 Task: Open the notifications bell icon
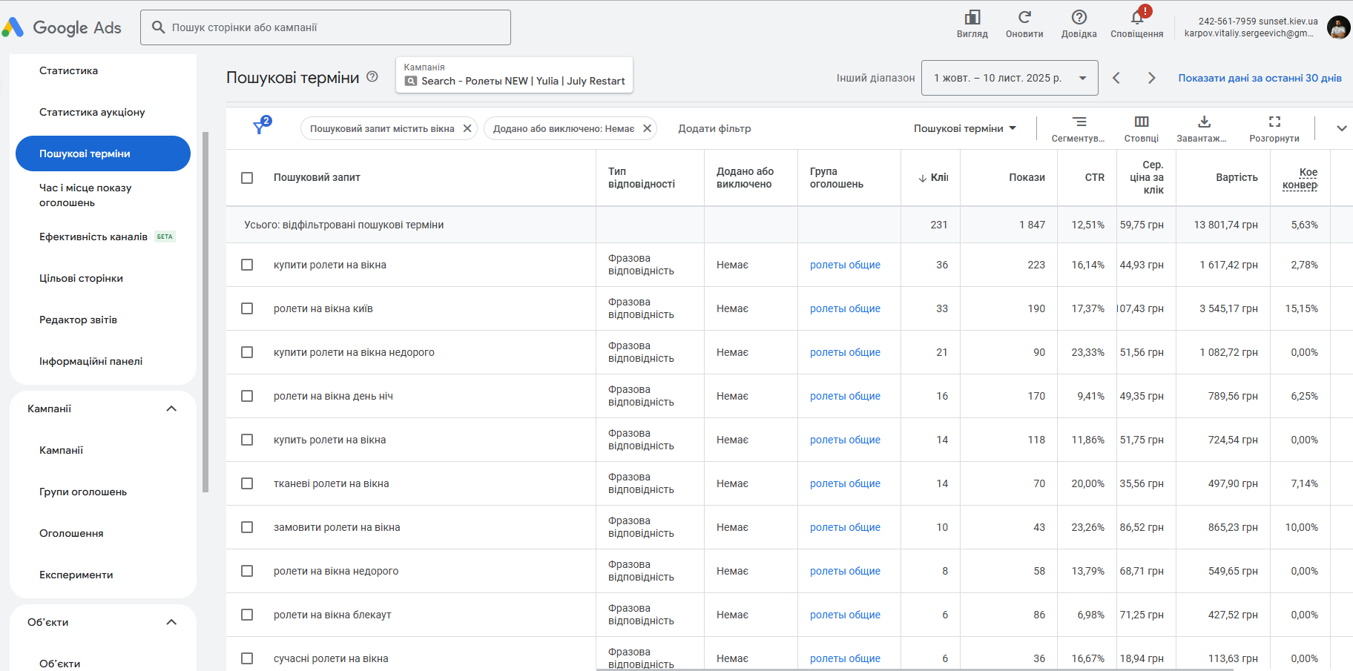pyautogui.click(x=1137, y=18)
